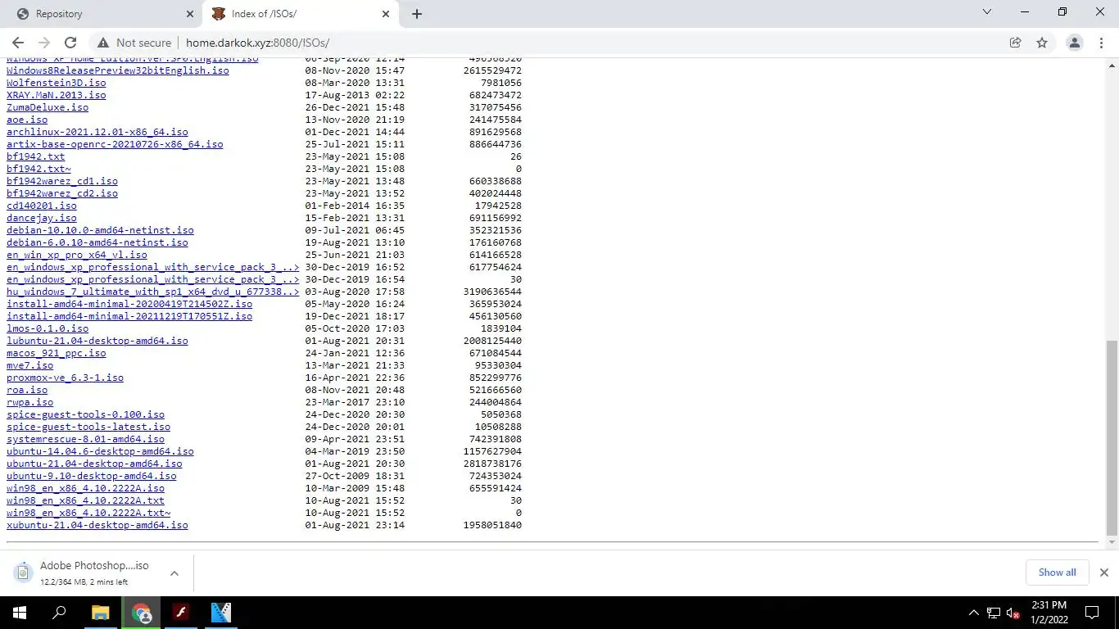This screenshot has height=629, width=1119.
Task: Download artix-base-openrc-20210726-x86_64.iso
Action: pyautogui.click(x=115, y=144)
